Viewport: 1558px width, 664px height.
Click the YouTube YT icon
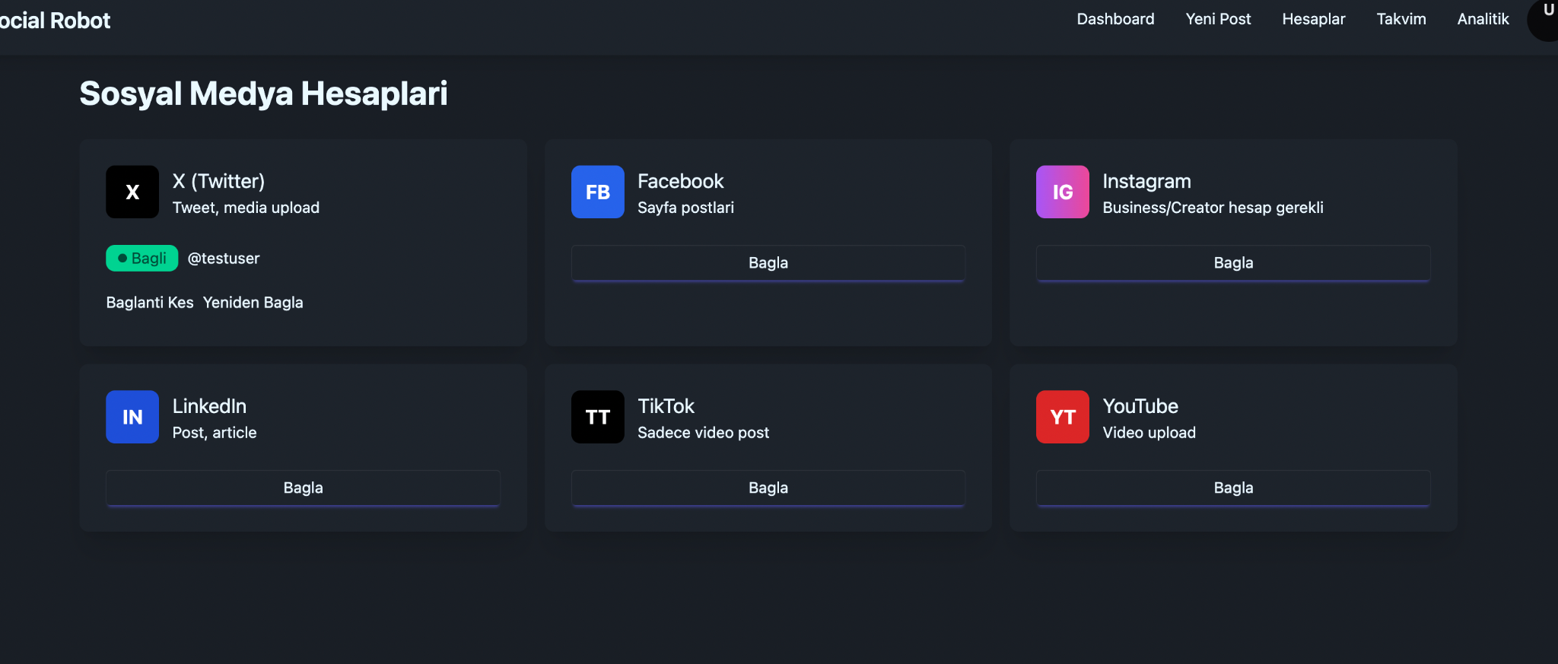click(1063, 417)
